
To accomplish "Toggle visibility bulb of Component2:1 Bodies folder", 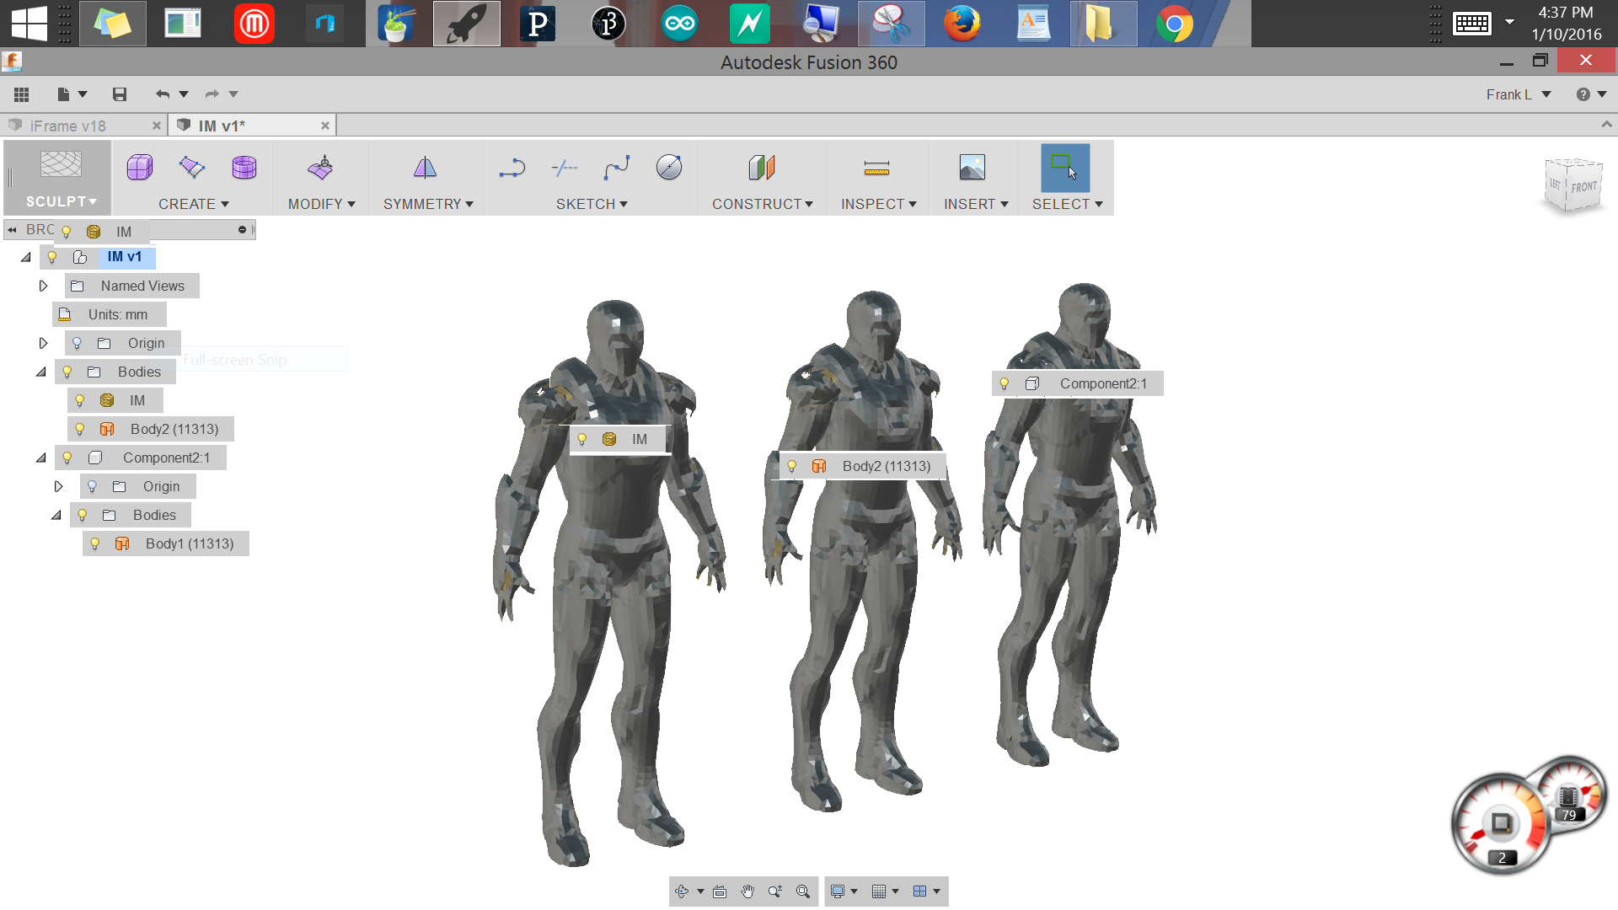I will tap(83, 515).
